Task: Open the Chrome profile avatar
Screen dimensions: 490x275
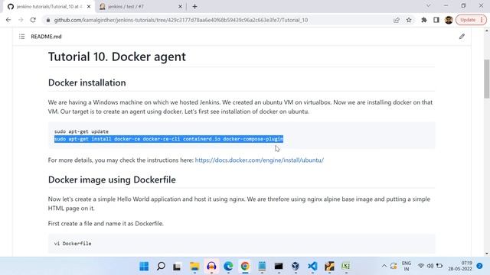Action: 449,20
